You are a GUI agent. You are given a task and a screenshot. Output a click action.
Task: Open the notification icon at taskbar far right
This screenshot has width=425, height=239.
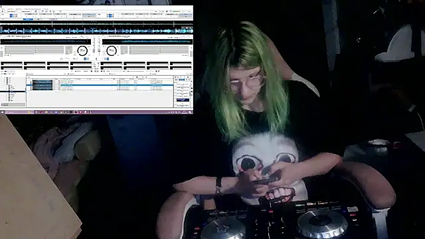point(191,112)
